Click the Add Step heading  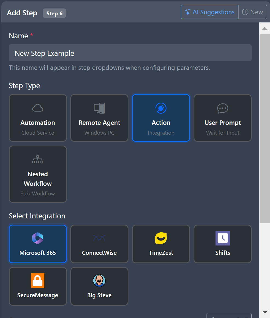click(22, 13)
